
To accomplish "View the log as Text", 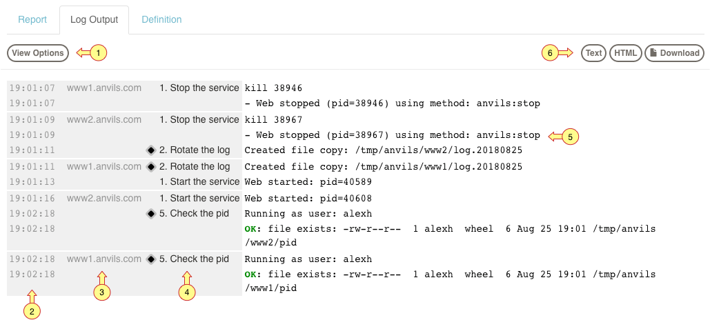I will coord(593,53).
